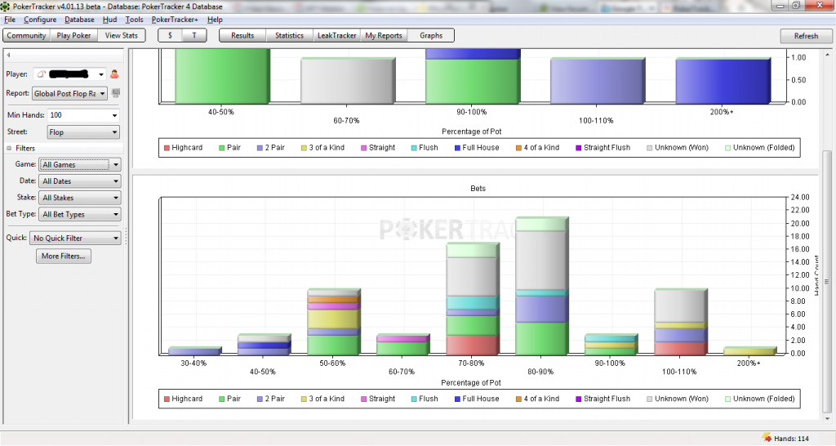Screen dimensions: 836x446
Task: Click Full House swatch in Bets chart legend
Action: [457, 399]
